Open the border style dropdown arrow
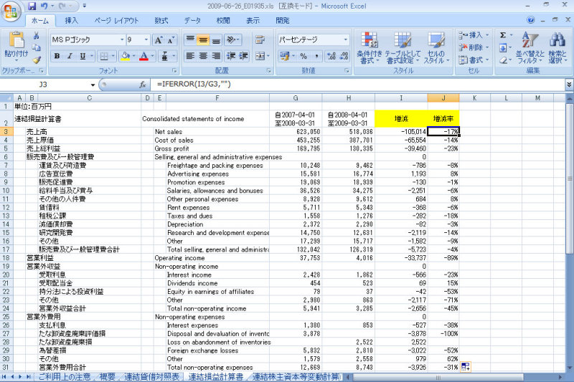This screenshot has width=574, height=382. (x=113, y=56)
